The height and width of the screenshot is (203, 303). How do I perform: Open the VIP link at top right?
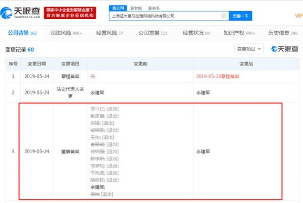pos(298,16)
